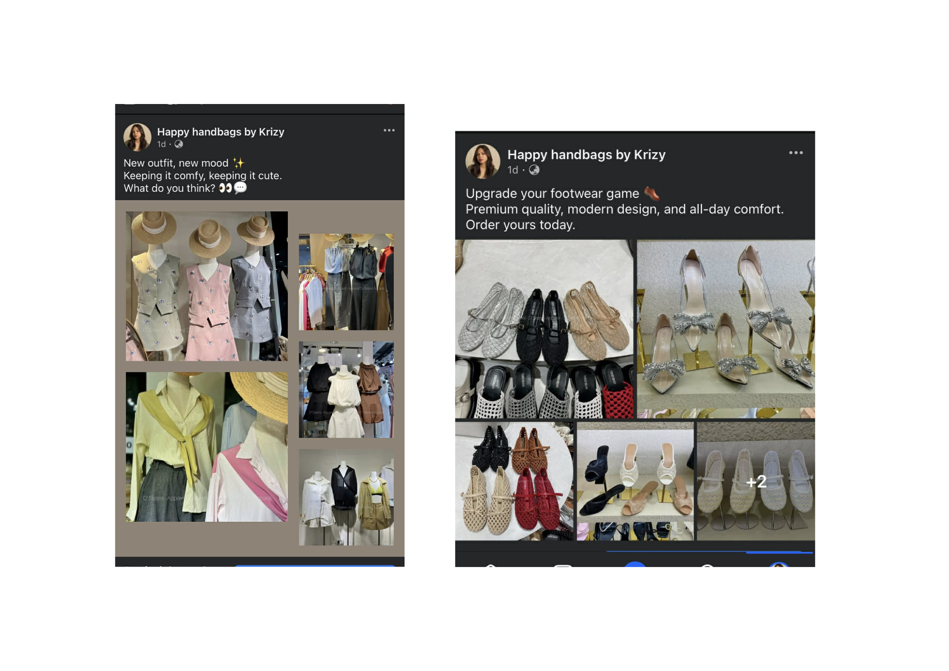Click the caption 'Upgrade your footwear game'

coord(552,194)
